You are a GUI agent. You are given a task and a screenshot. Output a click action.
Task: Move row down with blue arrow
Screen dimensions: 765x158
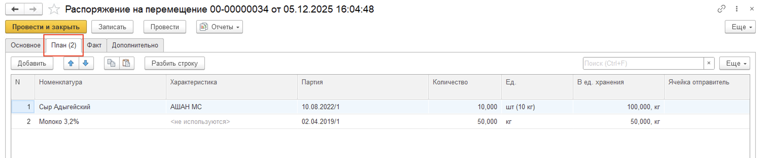(x=86, y=63)
